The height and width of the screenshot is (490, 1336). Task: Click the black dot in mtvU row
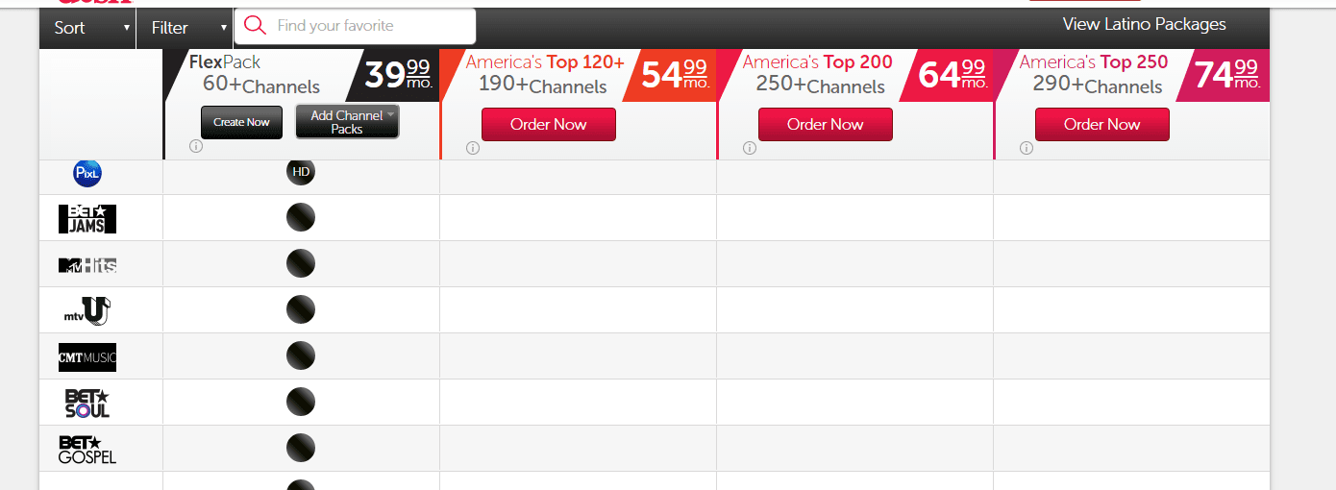(301, 309)
